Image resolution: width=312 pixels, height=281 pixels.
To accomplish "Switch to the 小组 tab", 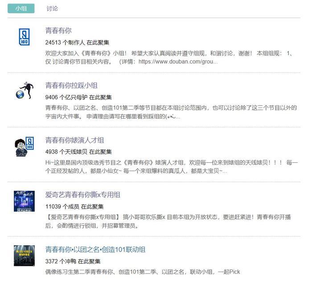I will tap(21, 8).
